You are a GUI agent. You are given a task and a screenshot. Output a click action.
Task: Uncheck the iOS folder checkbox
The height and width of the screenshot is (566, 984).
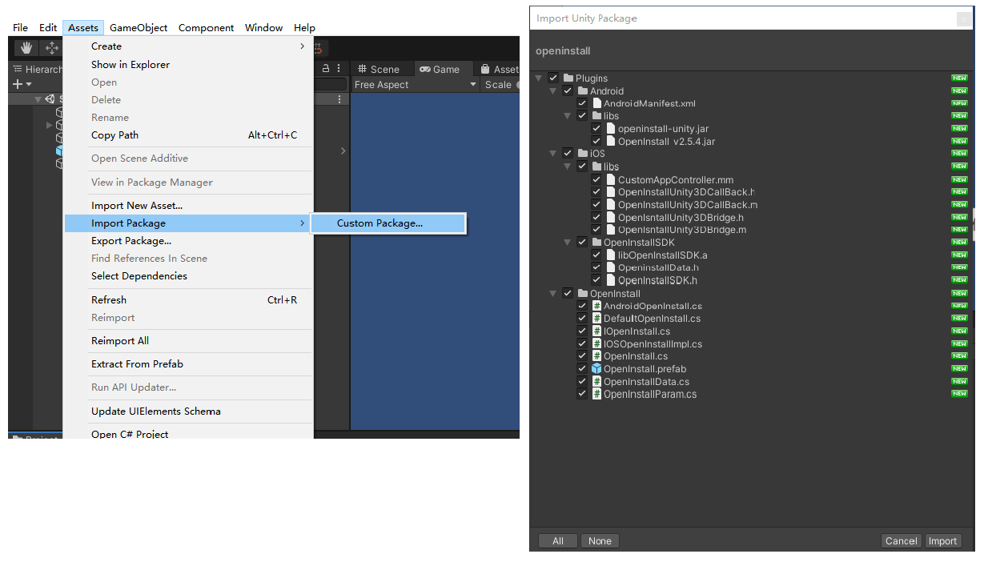click(x=568, y=154)
